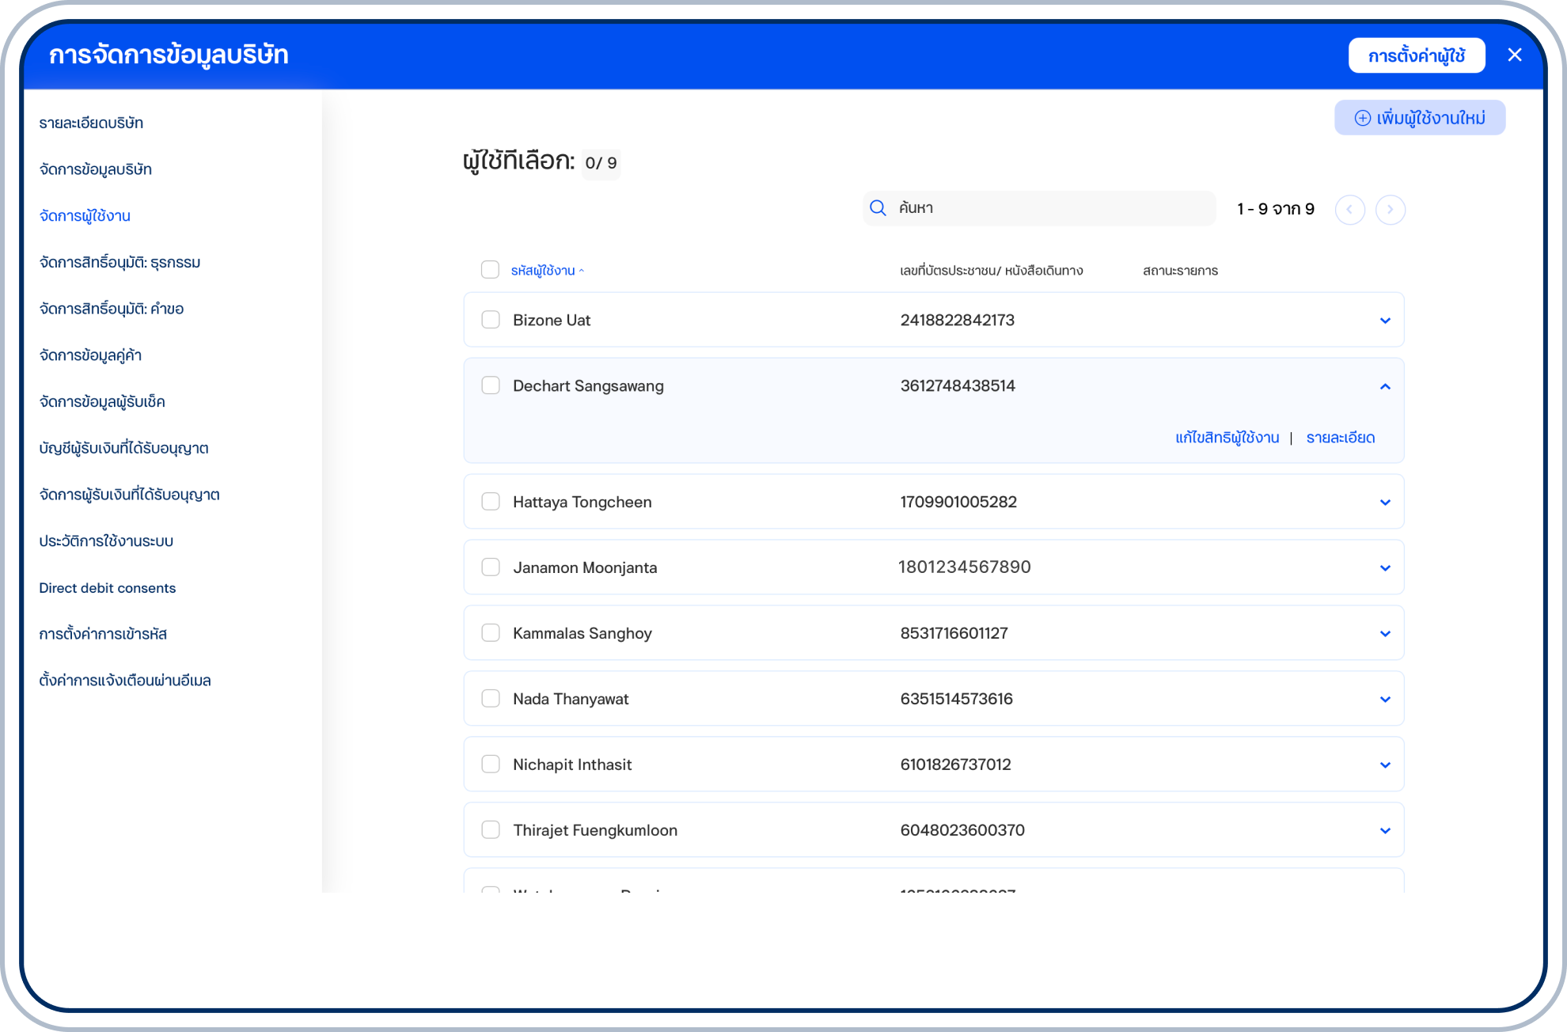
Task: Select the Kammalas Sanghoy checkbox
Action: [491, 633]
